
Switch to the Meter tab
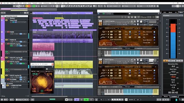181,12
